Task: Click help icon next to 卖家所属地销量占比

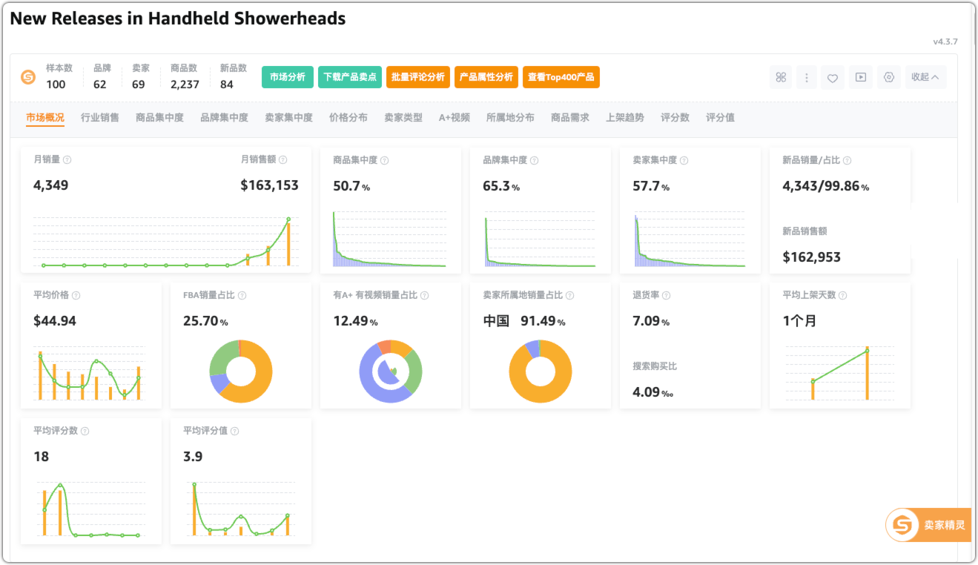Action: coord(570,295)
